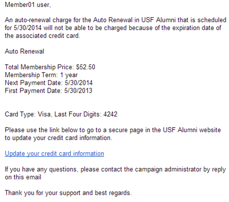Click the Total Membership Price $52.50 line
This screenshot has width=229, height=202.
[50, 67]
